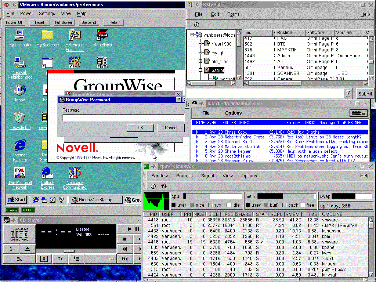The image size is (376, 282).
Task: Launch the Outlook Express desktop icon
Action: pos(47,178)
